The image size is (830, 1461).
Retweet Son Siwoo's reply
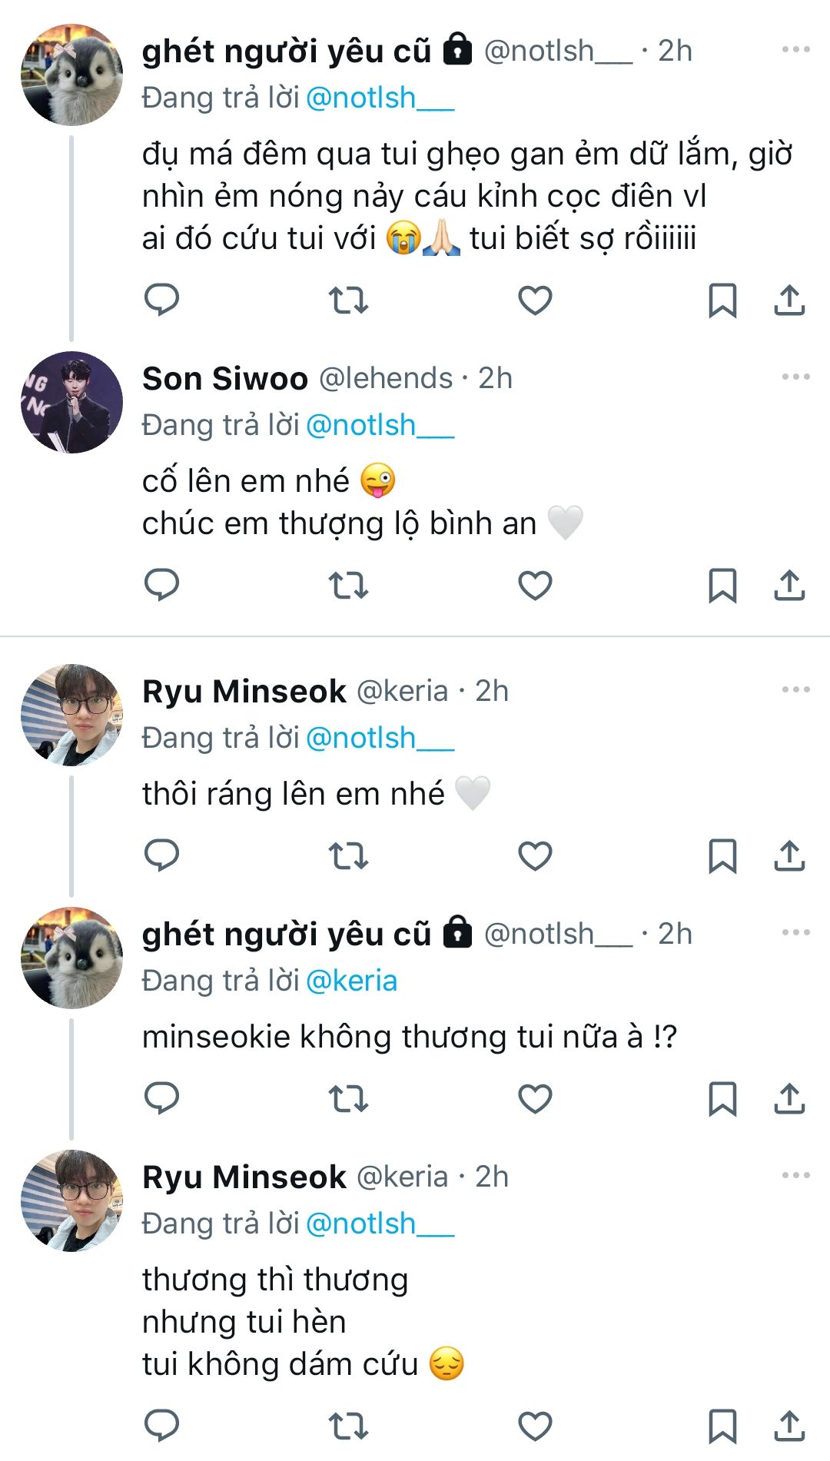pyautogui.click(x=348, y=586)
